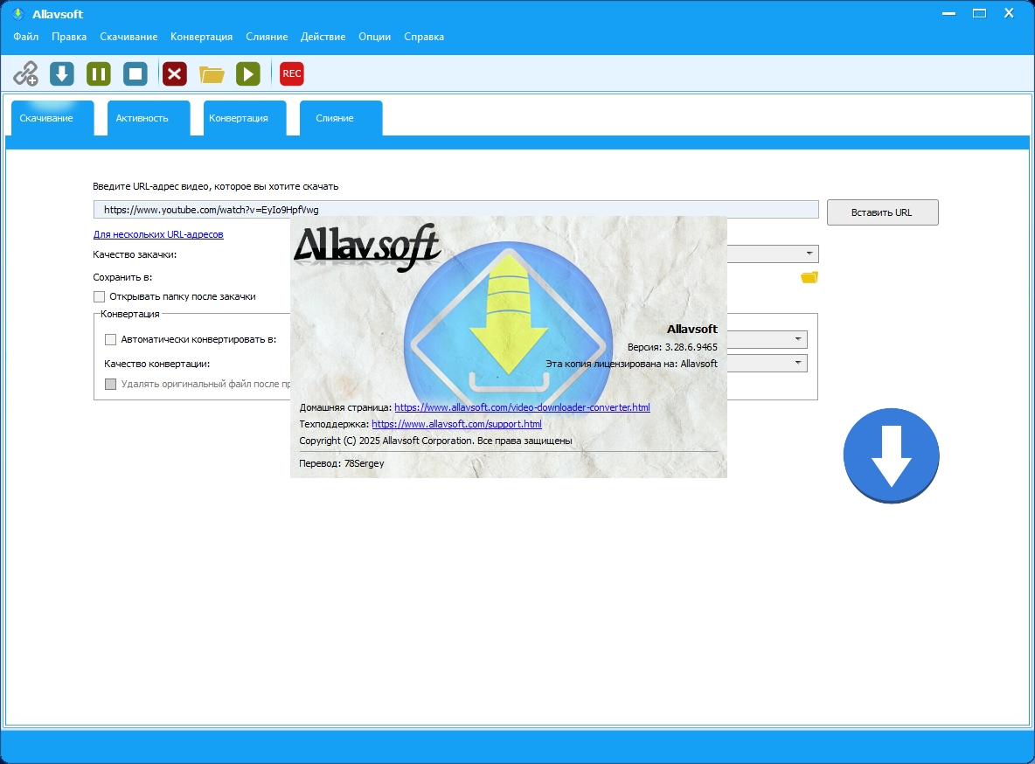Open the Конвертация menu in menu bar
Viewport: 1035px width, 764px height.
coord(201,37)
